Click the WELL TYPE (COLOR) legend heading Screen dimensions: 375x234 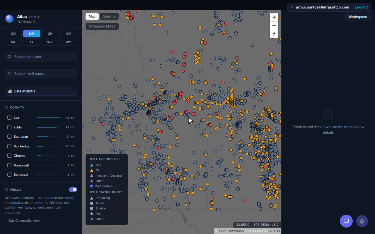[x=105, y=159]
